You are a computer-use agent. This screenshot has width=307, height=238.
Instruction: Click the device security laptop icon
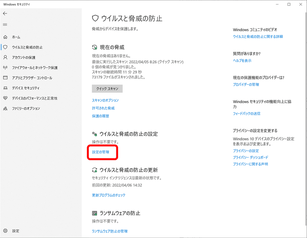pyautogui.click(x=5, y=88)
